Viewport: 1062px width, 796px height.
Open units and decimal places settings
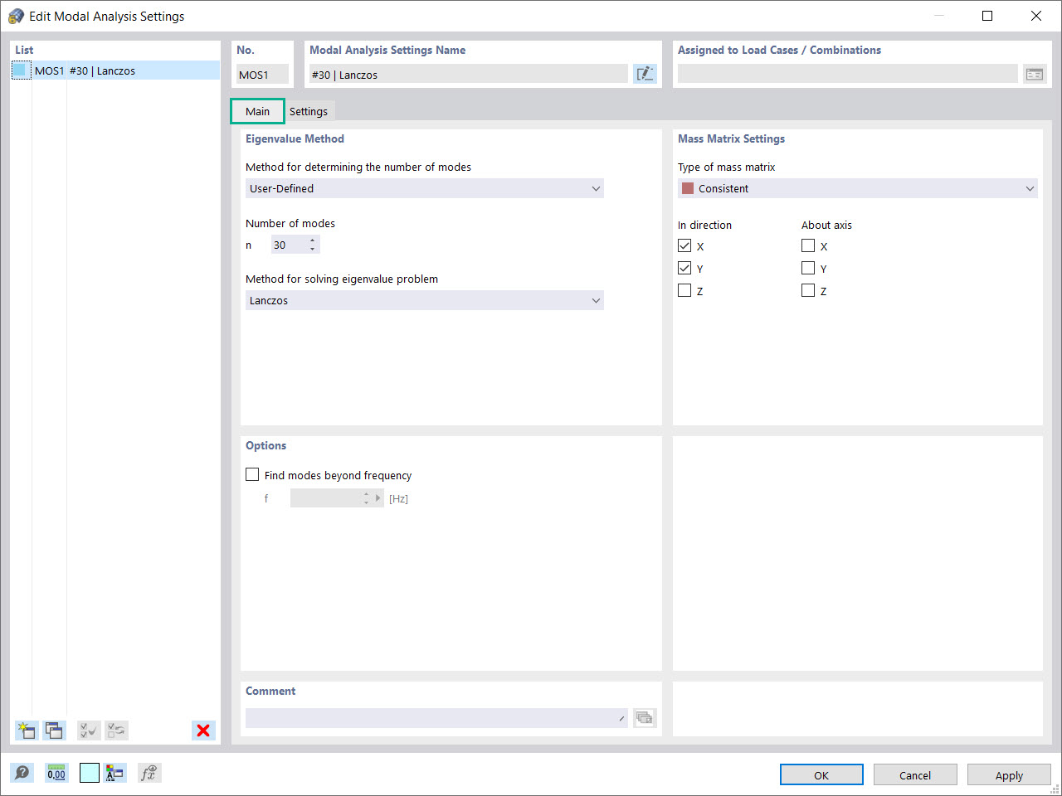[56, 772]
